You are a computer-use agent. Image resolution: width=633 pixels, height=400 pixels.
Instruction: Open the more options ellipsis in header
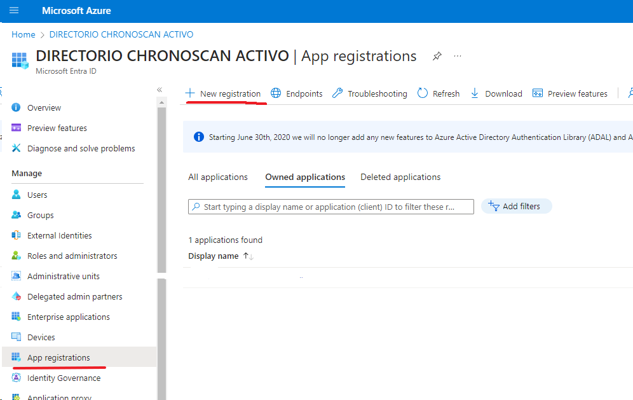click(x=458, y=56)
